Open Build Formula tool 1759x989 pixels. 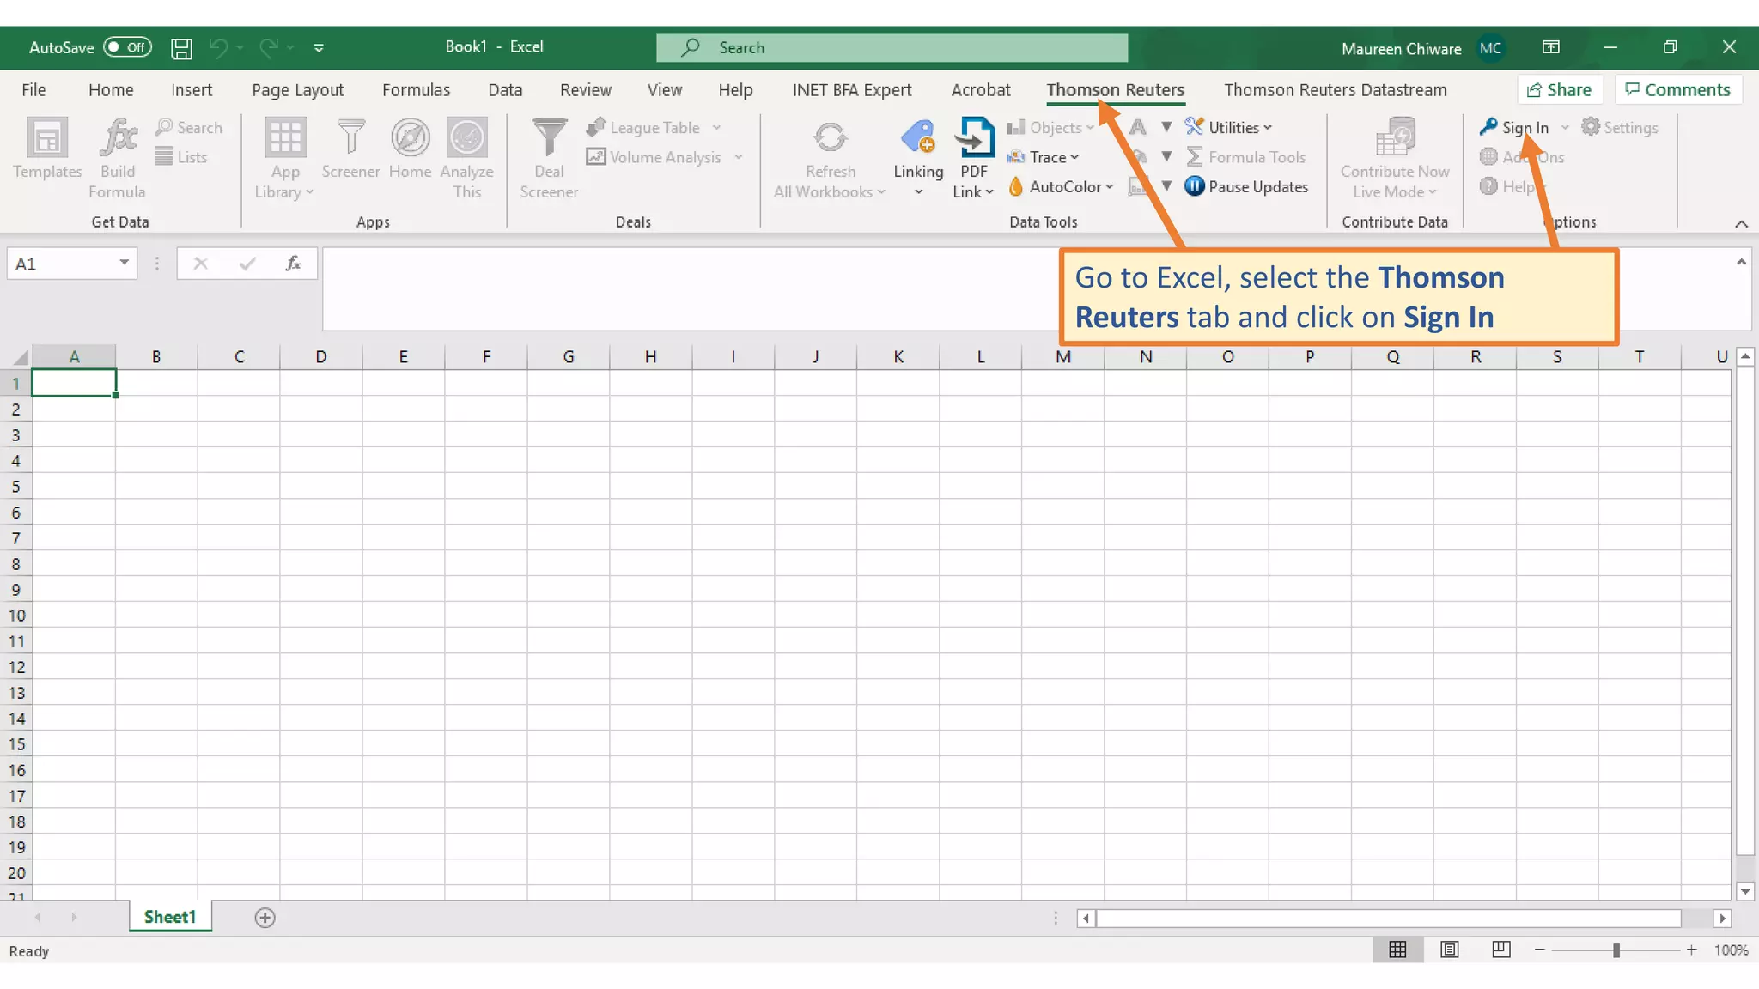pyautogui.click(x=118, y=159)
